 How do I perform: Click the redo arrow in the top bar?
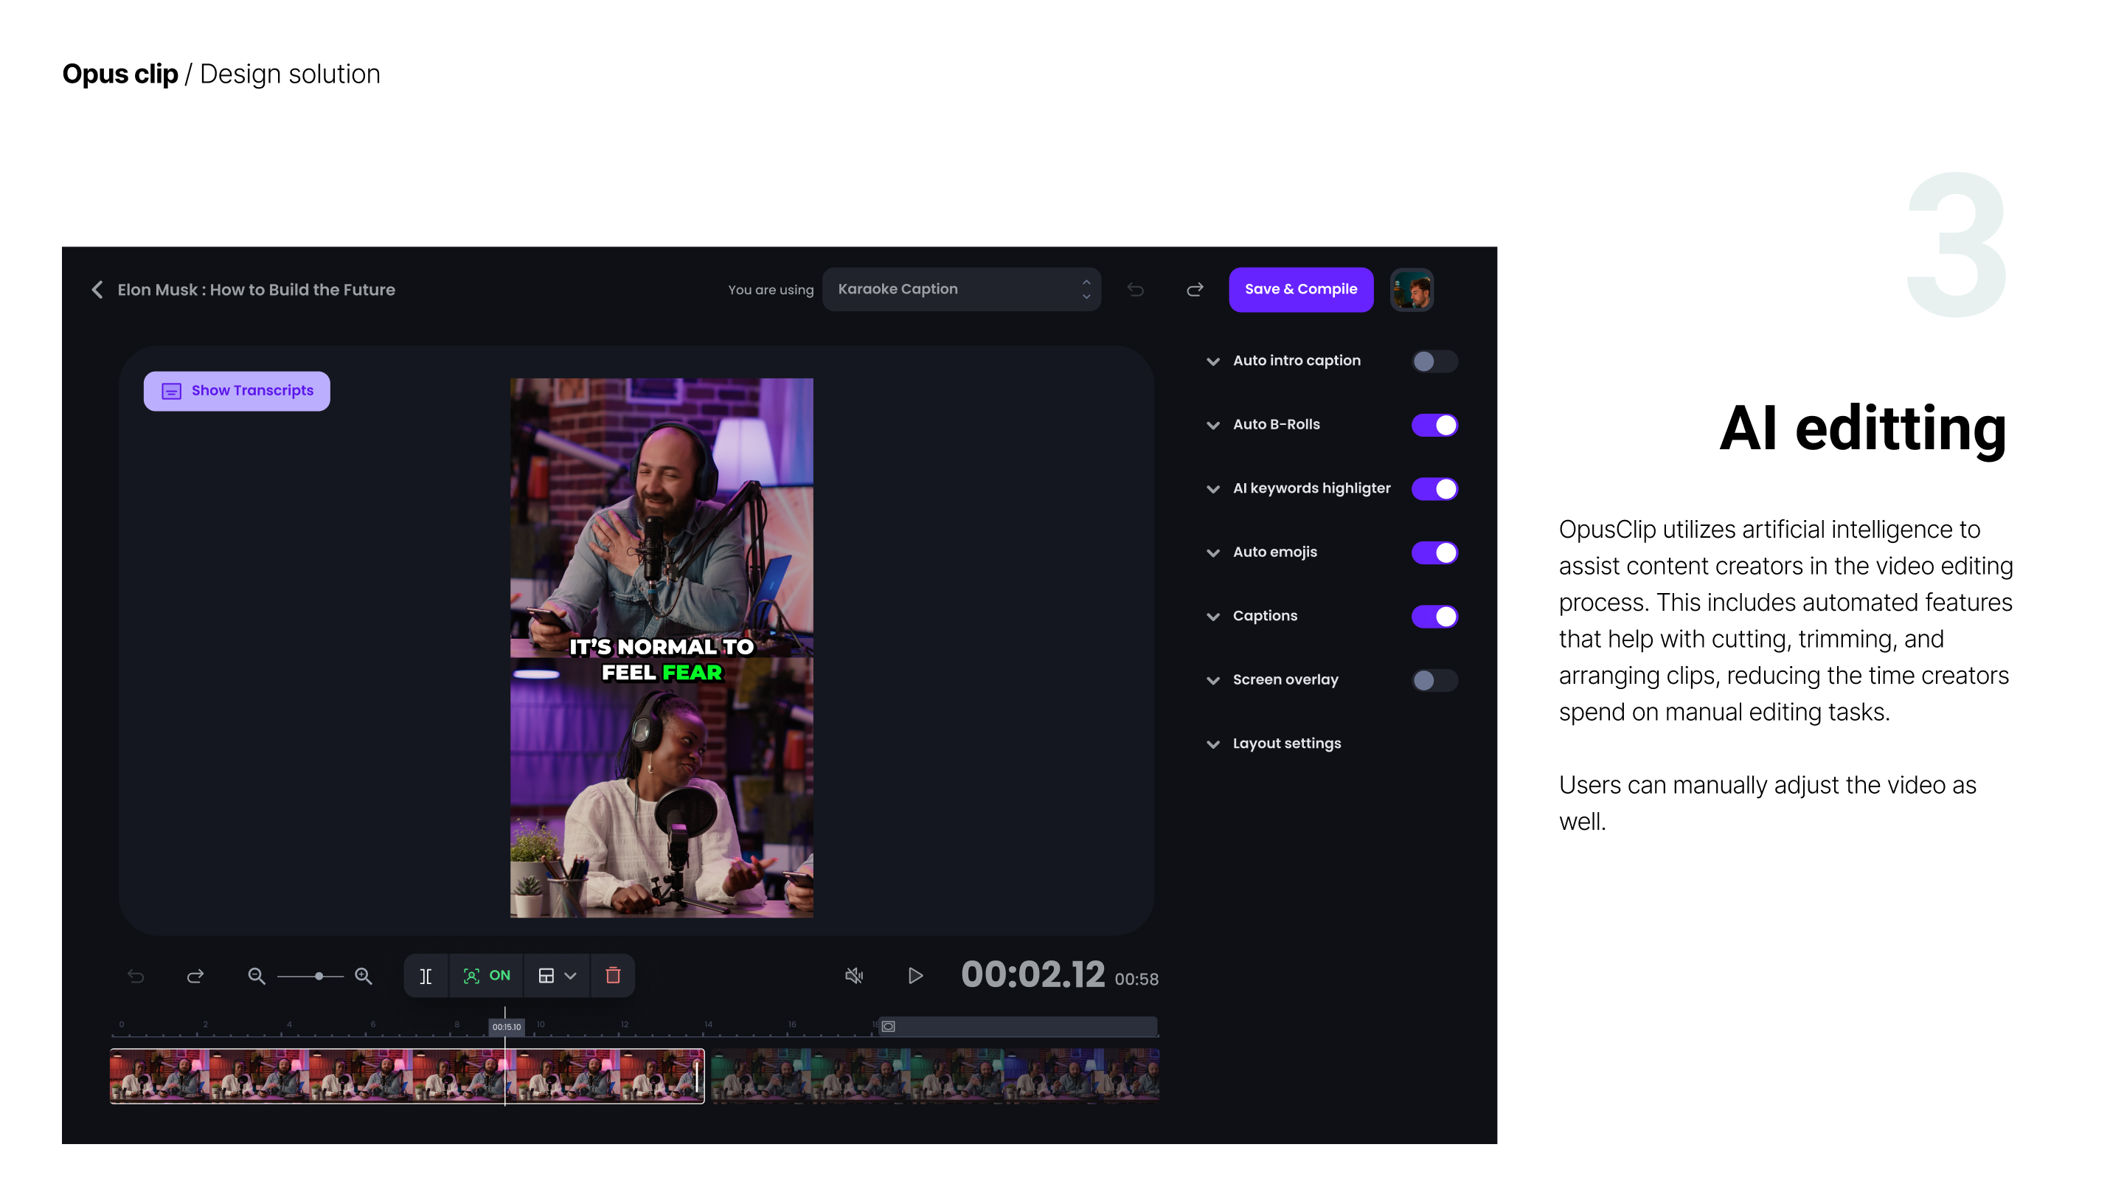point(1195,289)
